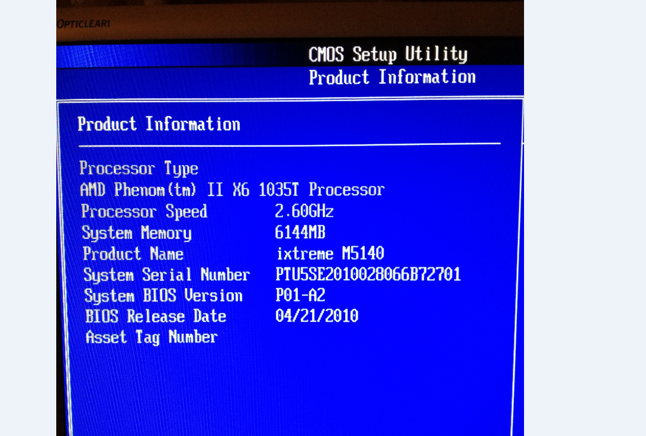Click the 04/21/2010 release date value
Screen dimensions: 646x436
[317, 316]
